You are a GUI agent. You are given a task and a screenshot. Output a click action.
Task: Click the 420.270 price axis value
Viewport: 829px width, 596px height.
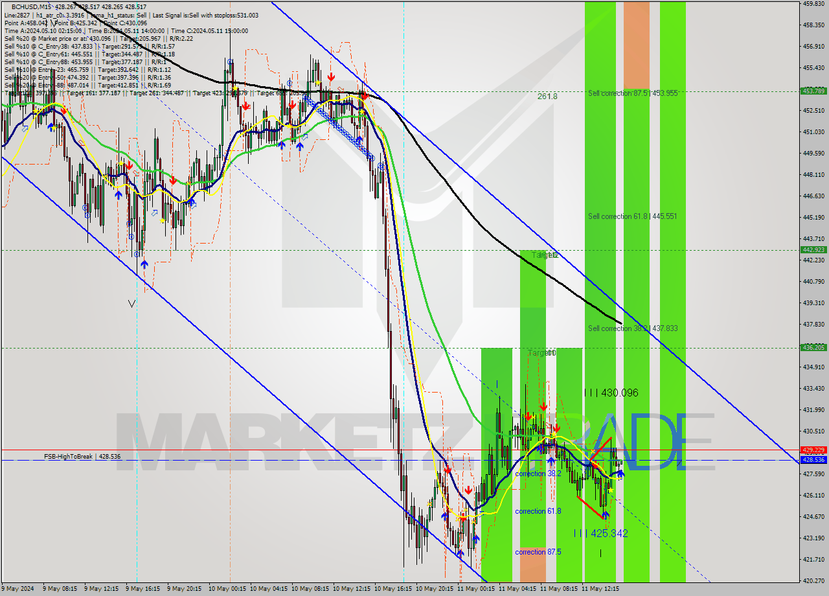(x=813, y=580)
